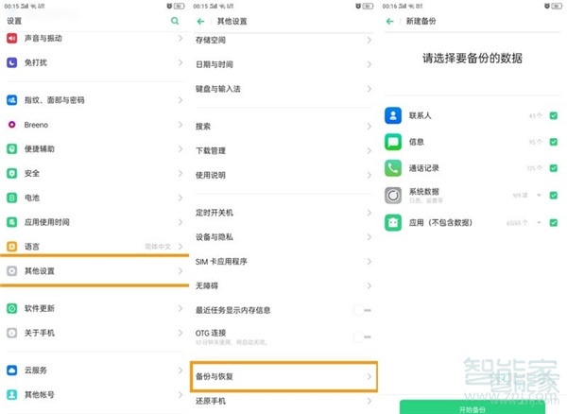The height and width of the screenshot is (414, 567).
Task: Open SIM 卡应用程序 entry
Action: (283, 262)
